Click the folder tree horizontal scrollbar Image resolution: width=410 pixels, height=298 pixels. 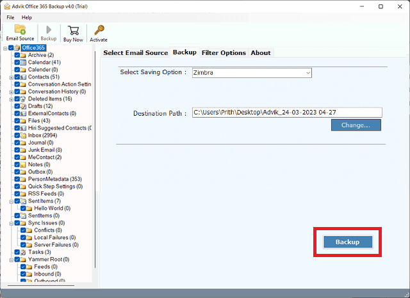pyautogui.click(x=41, y=285)
